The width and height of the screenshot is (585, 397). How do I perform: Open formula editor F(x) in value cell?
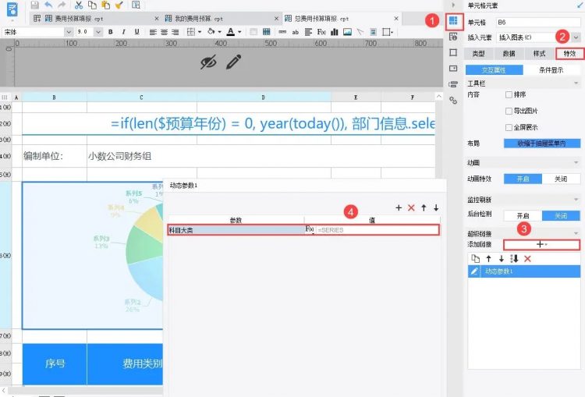tap(310, 229)
